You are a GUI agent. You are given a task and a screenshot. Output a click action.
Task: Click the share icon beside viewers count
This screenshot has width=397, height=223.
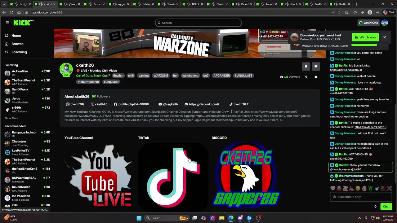[x=306, y=77]
